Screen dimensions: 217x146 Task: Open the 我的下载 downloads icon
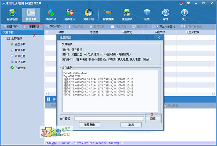[31, 15]
